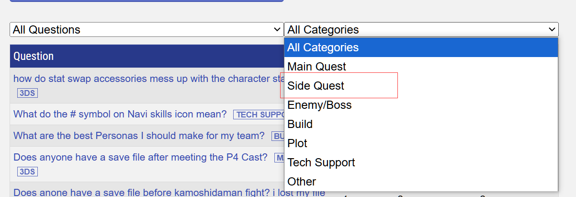Collapse the All Categories dropdown
Image resolution: width=576 pixels, height=197 pixels.
click(421, 30)
